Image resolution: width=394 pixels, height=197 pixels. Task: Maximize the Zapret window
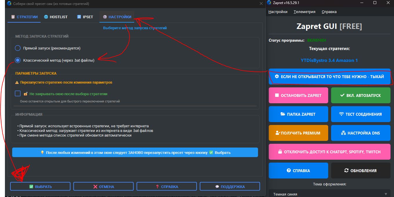click(375, 3)
